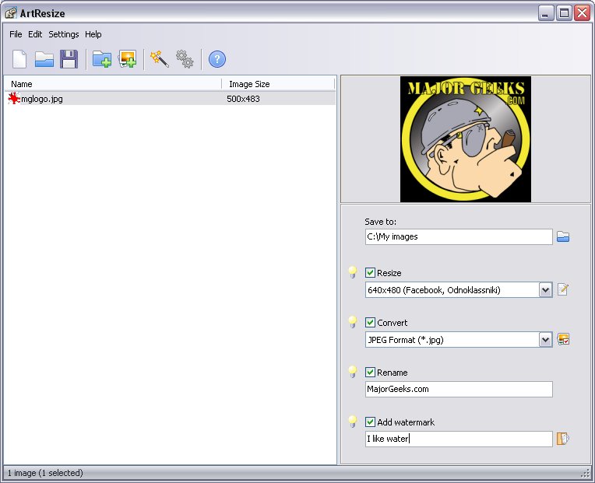Minimize the ArtResize window
595x483 pixels.
(546, 13)
